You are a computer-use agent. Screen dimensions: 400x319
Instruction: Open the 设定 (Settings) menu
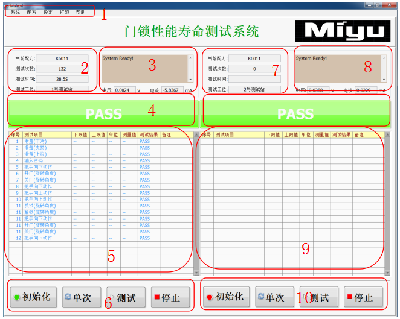point(48,12)
